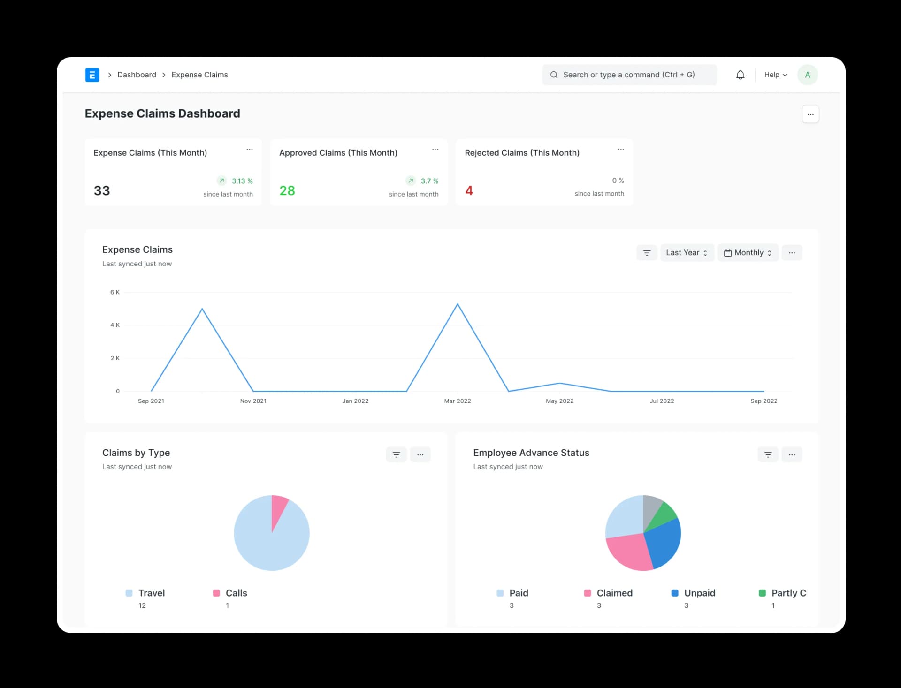Click the 28 approved claims count

tap(287, 191)
